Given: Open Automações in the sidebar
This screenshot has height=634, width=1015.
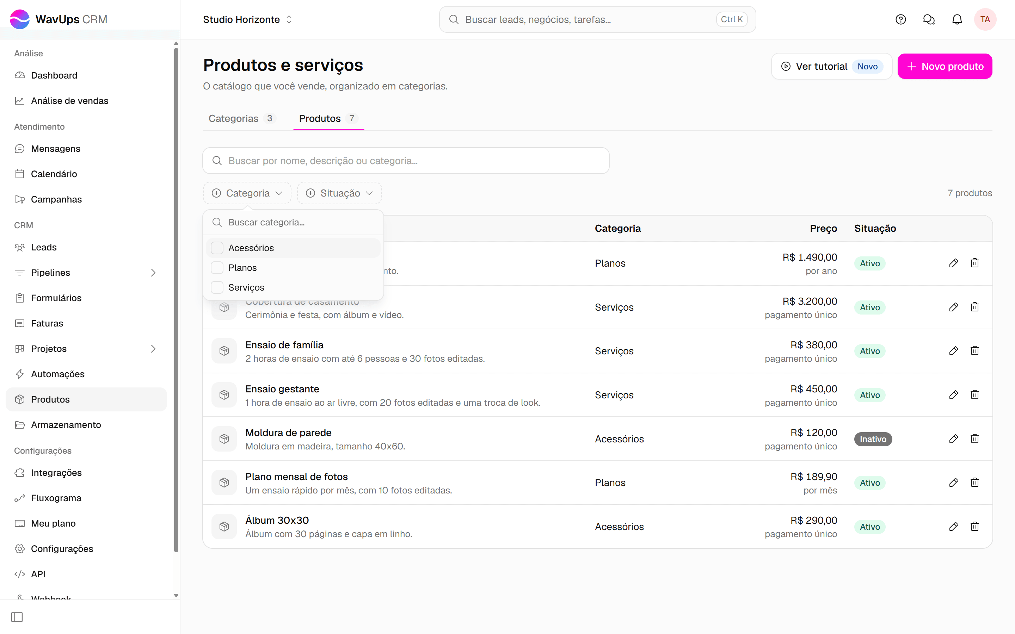Looking at the screenshot, I should coord(86,374).
